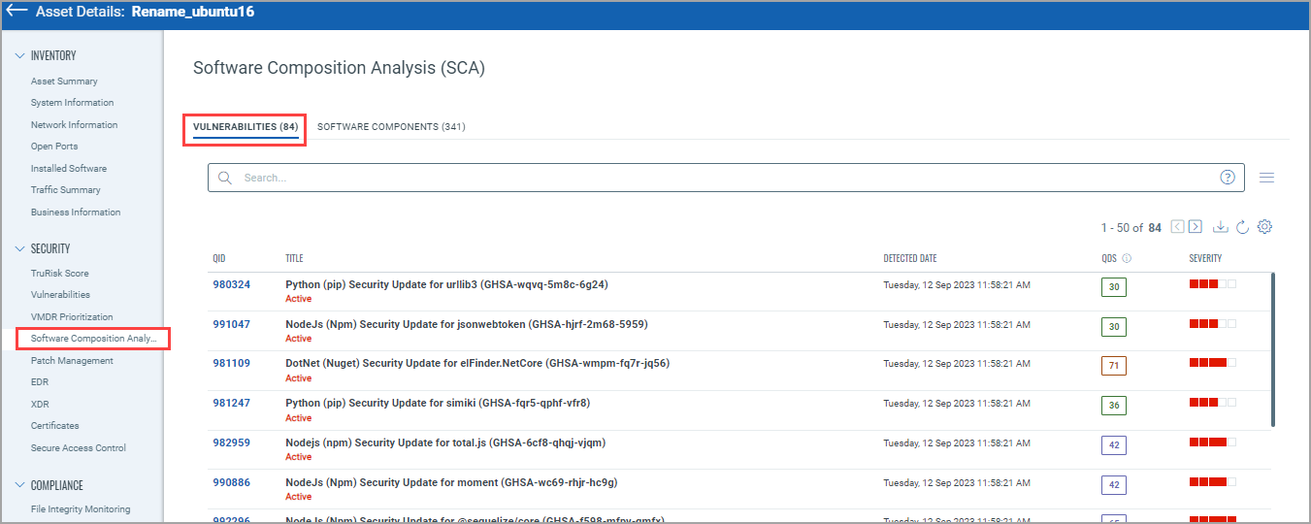Open Open Ports in sidebar
The height and width of the screenshot is (524, 1311).
54,147
